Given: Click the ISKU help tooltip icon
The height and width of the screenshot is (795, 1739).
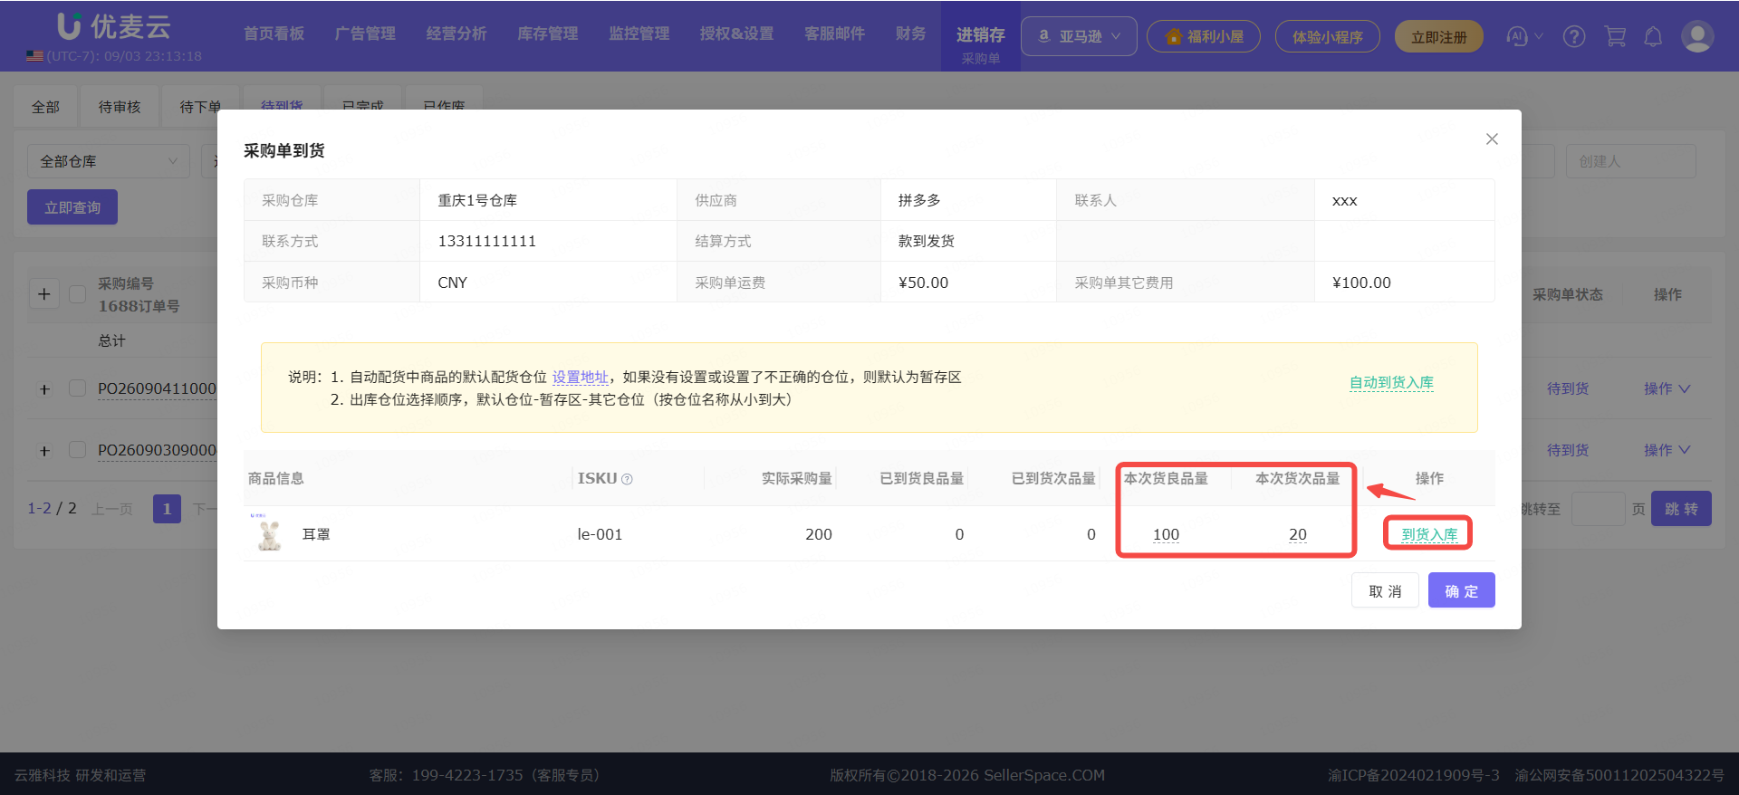Looking at the screenshot, I should tap(627, 479).
